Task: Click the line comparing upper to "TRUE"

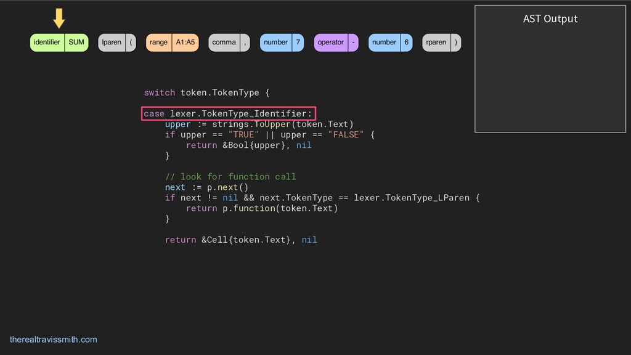Action: 270,134
